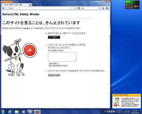Click Norton gadget checkmark icon
Screen dimensions: 142x114
click(x=130, y=8)
